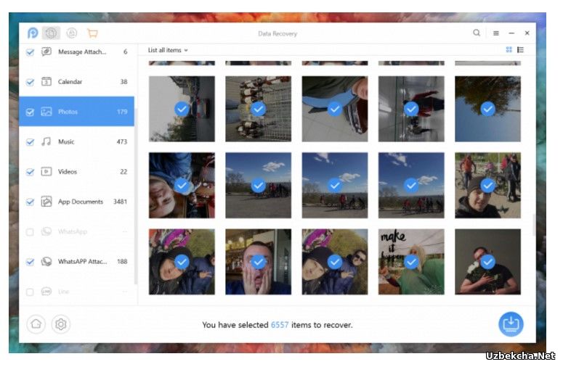The width and height of the screenshot is (563, 367).
Task: Uncheck the Photos checkbox
Action: 31,112
